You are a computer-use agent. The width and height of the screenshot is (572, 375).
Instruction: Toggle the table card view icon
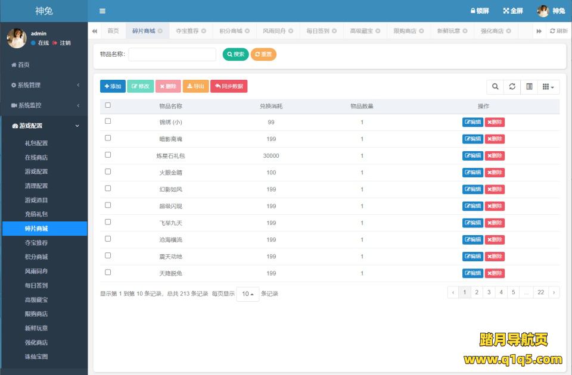point(529,87)
